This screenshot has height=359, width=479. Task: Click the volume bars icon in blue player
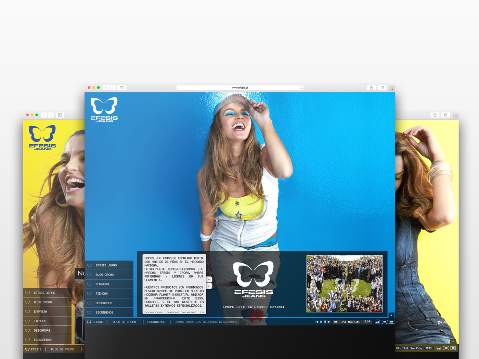coord(377,322)
